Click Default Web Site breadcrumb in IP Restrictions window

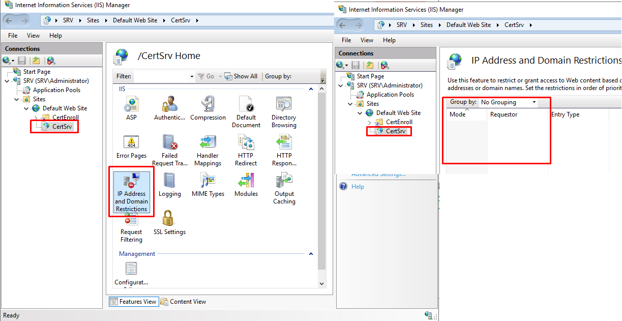pyautogui.click(x=469, y=24)
